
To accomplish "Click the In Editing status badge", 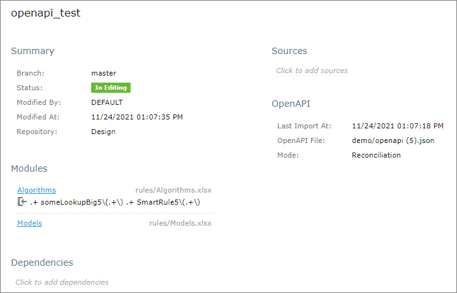I will pos(111,88).
